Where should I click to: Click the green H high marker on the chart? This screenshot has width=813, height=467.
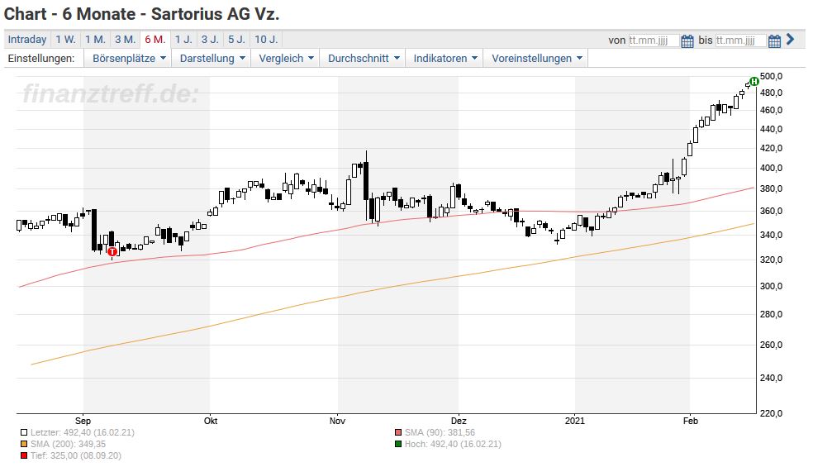tap(754, 82)
